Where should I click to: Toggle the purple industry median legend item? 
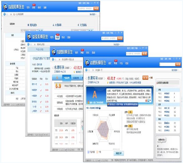point(88,152)
